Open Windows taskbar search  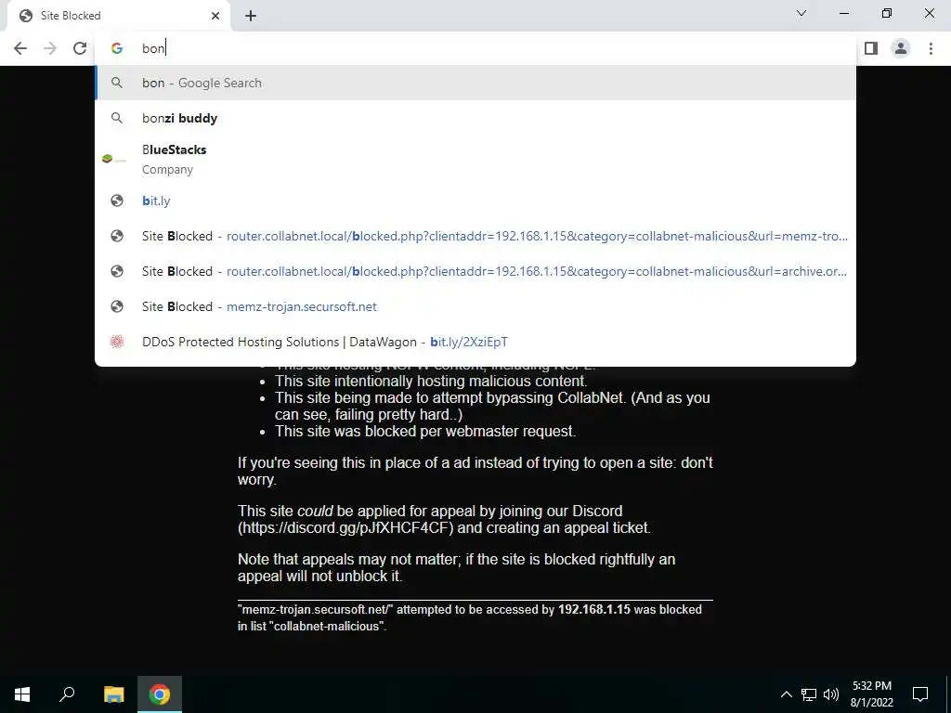(67, 694)
